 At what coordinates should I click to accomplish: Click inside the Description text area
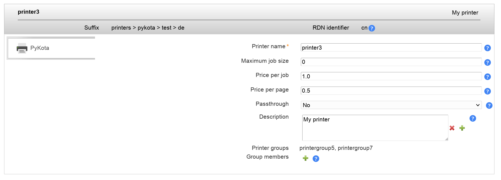coord(375,128)
